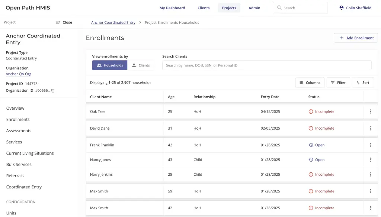Open the three-dot menu for Nancy Jones

coord(370,160)
